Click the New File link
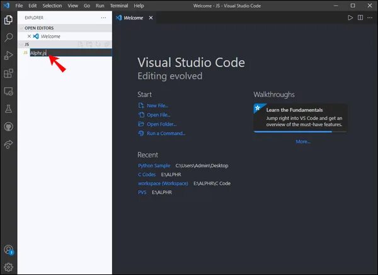 (157, 106)
